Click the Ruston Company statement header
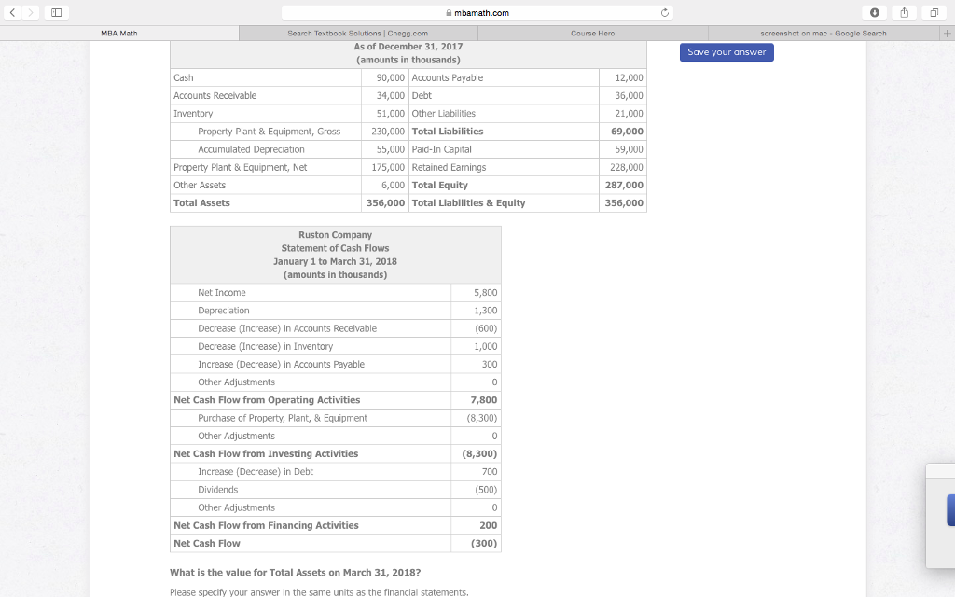This screenshot has width=955, height=597. point(335,254)
